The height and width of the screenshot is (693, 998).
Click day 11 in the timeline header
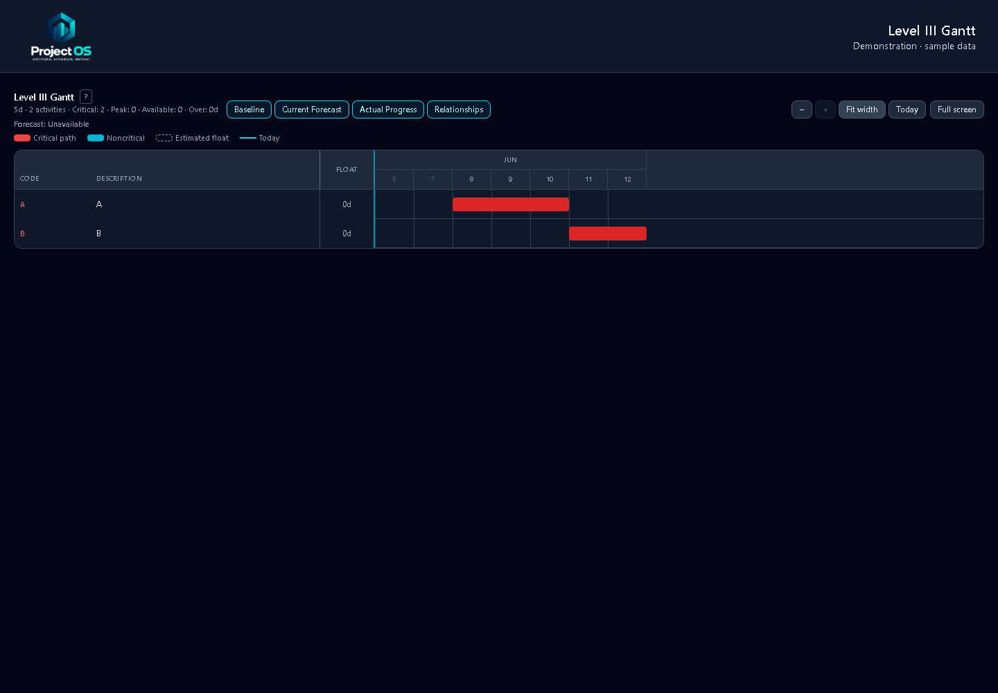pyautogui.click(x=588, y=179)
